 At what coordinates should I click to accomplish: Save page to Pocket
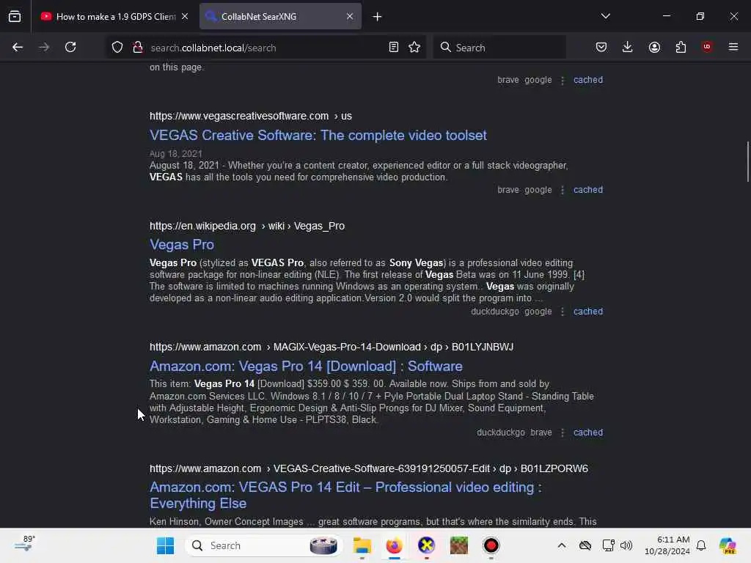(x=601, y=47)
